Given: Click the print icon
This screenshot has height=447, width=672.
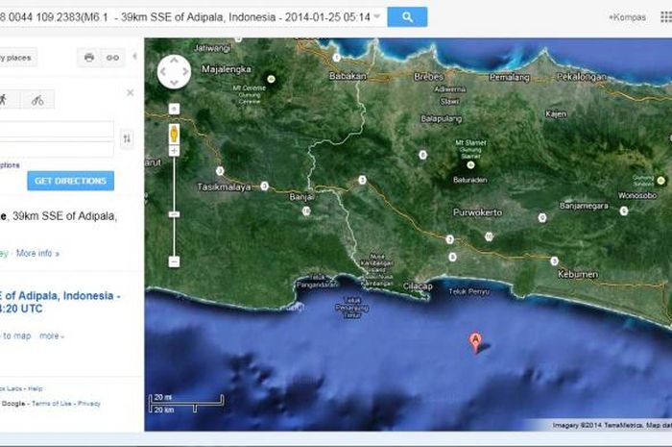Looking at the screenshot, I should pyautogui.click(x=89, y=58).
